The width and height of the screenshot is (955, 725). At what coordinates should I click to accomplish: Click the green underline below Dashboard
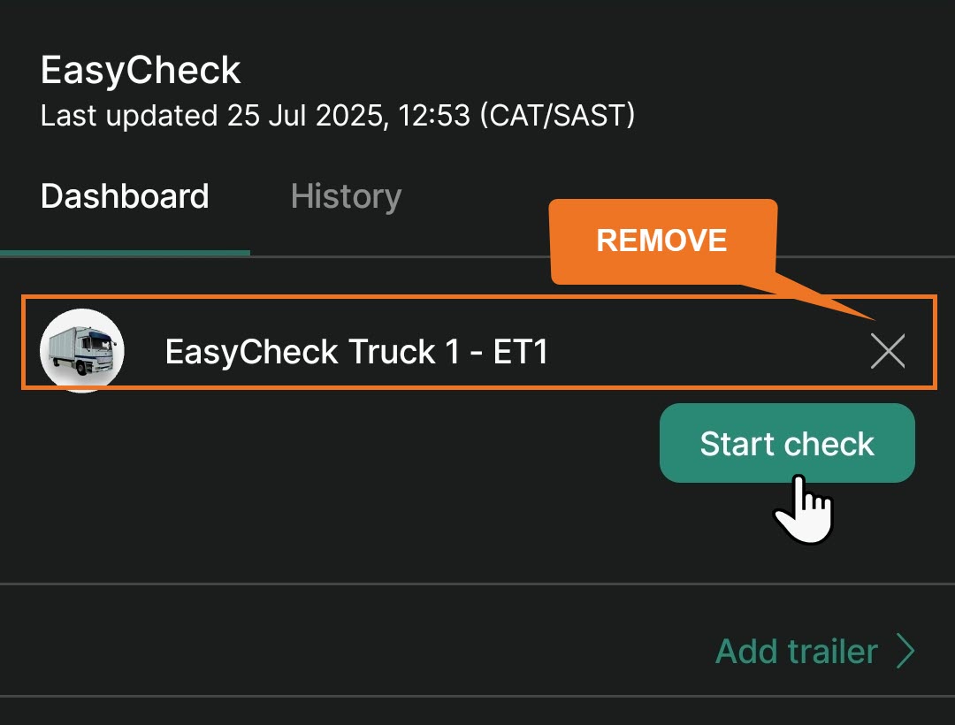[x=125, y=253]
